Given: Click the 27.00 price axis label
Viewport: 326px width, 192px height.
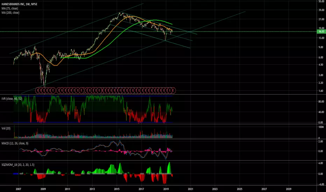Looking at the screenshot, I should [x=321, y=19].
